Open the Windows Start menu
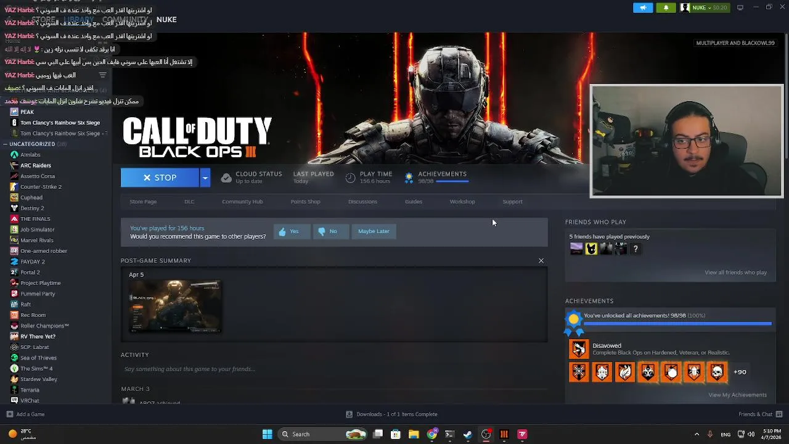The width and height of the screenshot is (789, 444). [267, 434]
